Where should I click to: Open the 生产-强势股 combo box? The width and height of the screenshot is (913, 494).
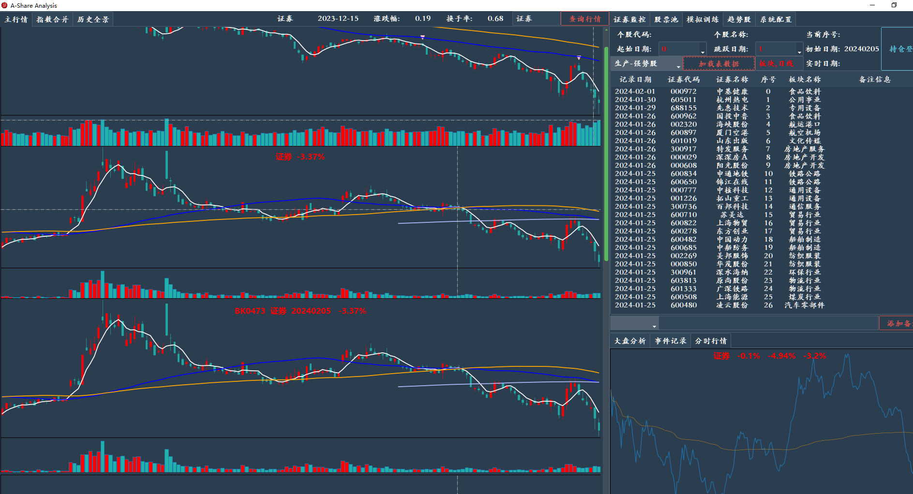[646, 63]
